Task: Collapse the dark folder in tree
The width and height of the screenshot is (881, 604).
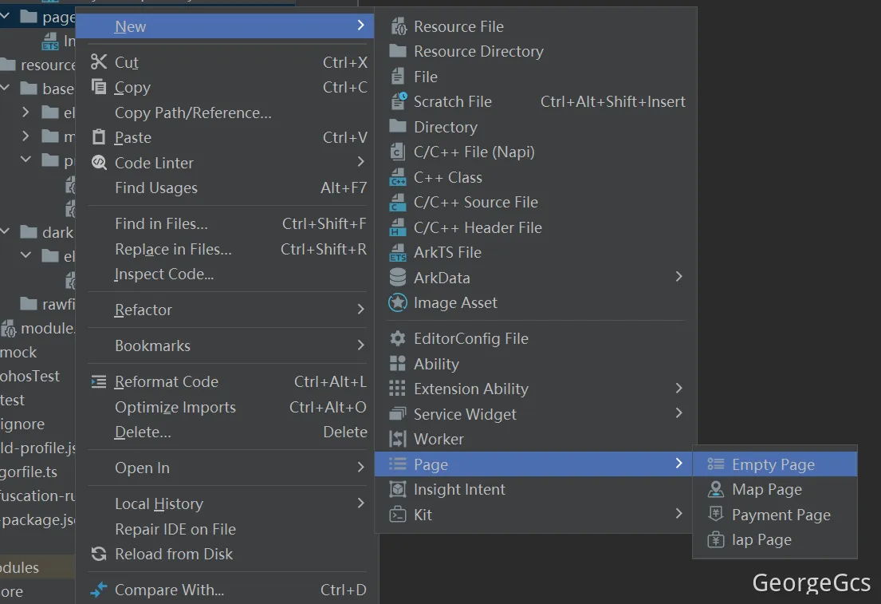Action: (x=6, y=232)
